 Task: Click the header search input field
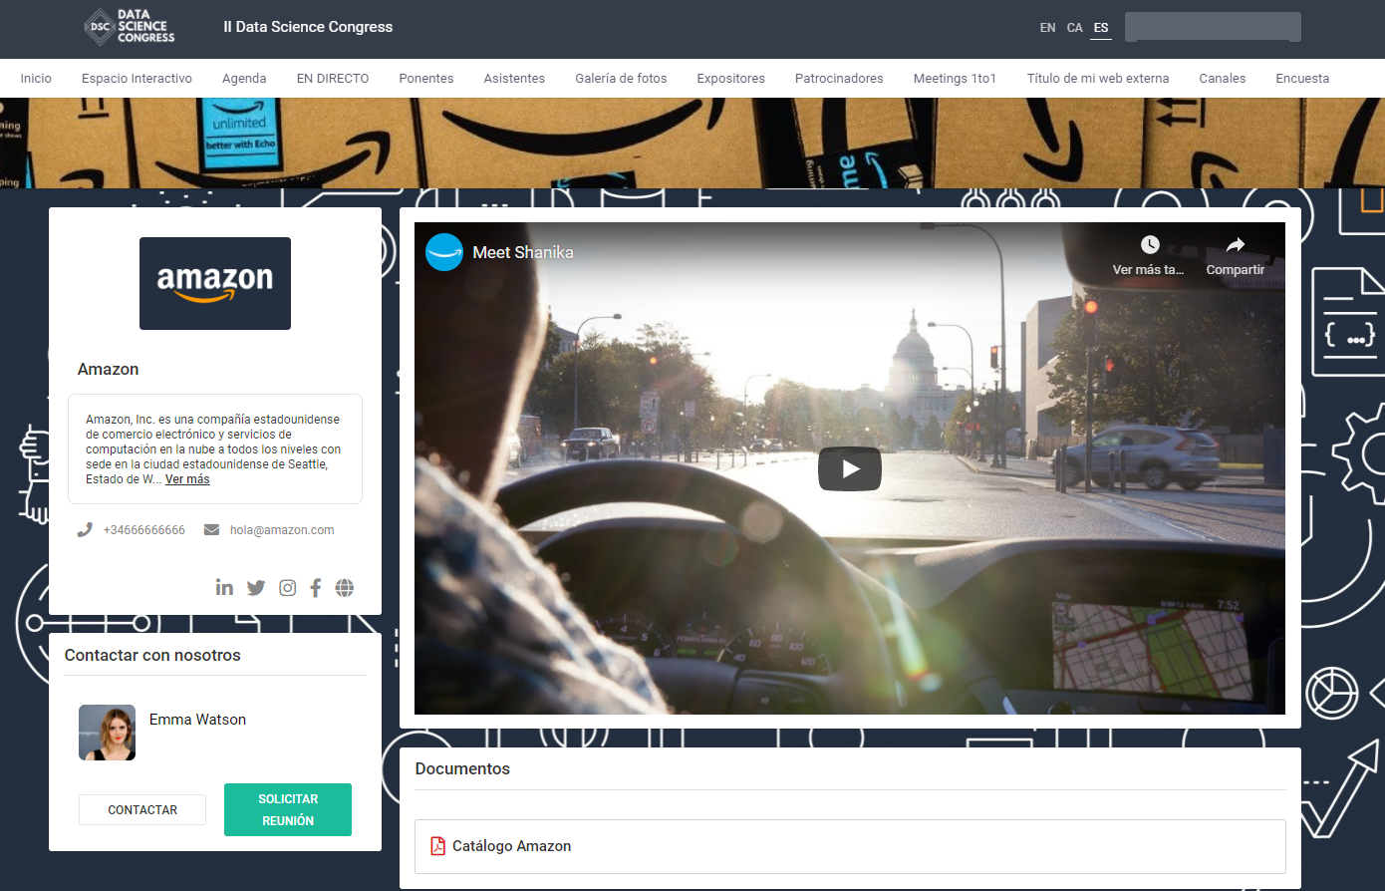pyautogui.click(x=1213, y=27)
